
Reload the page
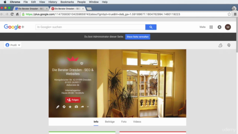coord(12,14)
